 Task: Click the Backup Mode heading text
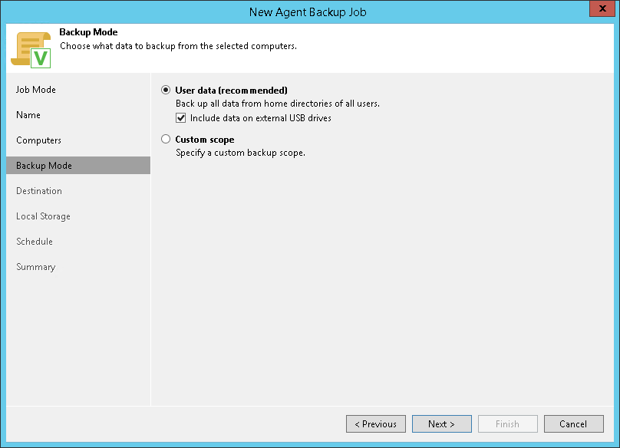[88, 33]
